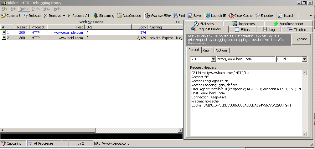315x149 pixels.
Task: Switch to the Raw tab
Action: click(206, 50)
